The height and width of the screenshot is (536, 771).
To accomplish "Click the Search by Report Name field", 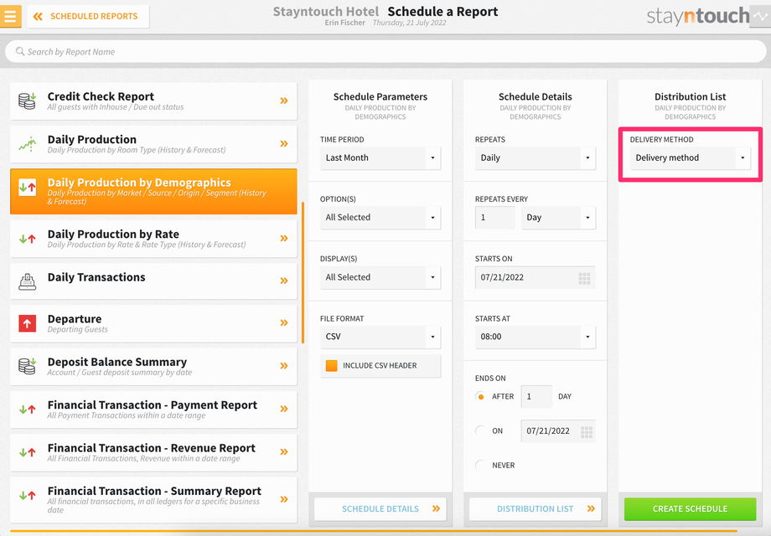I will click(x=385, y=52).
